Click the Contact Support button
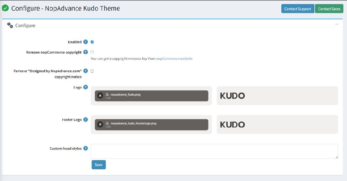This screenshot has height=181, width=347. [298, 9]
